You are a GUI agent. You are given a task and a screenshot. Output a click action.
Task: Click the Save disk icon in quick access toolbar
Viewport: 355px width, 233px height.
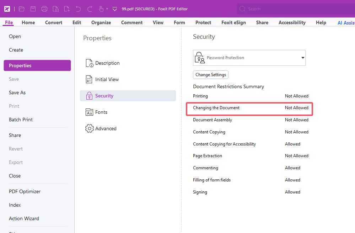pos(33,9)
